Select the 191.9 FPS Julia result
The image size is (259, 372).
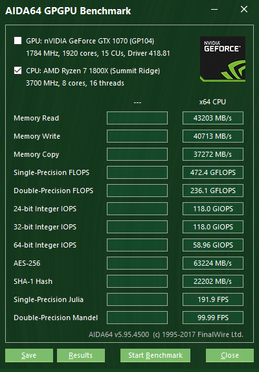pyautogui.click(x=213, y=299)
